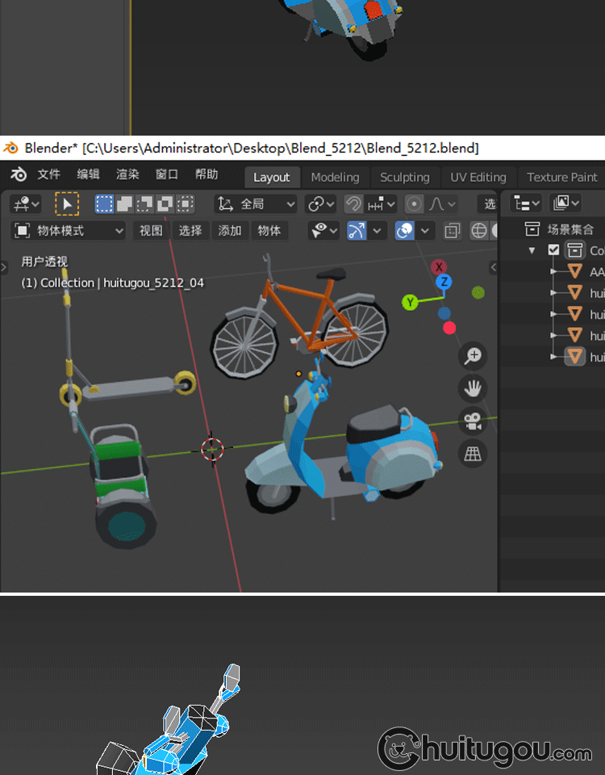605x775 pixels.
Task: Click the hand pan view icon
Action: pyautogui.click(x=473, y=388)
